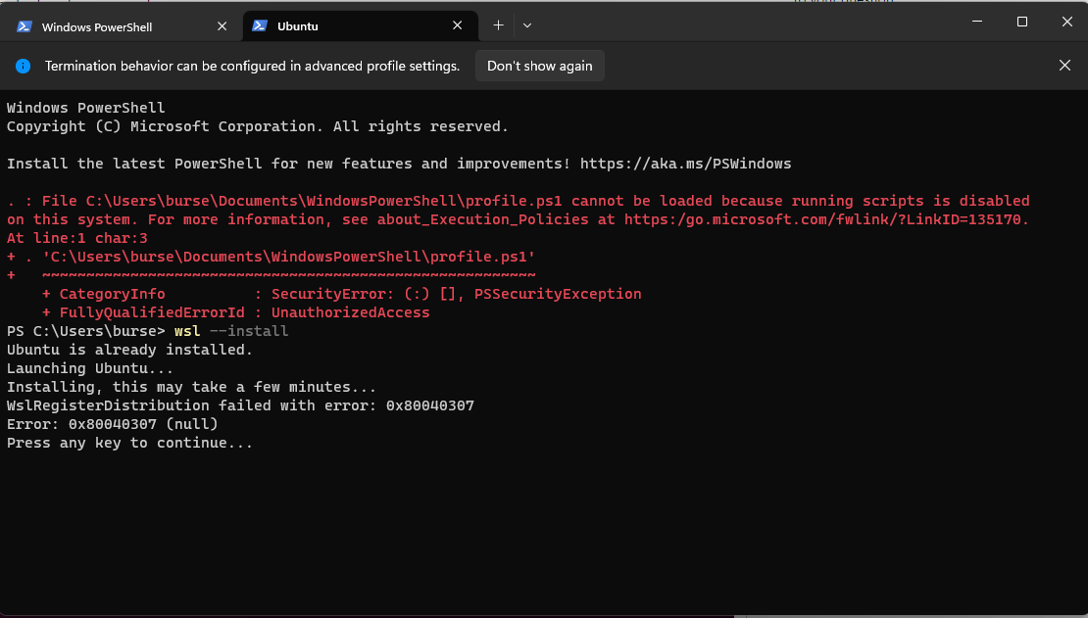
Task: Click the Don't show again button
Action: click(x=540, y=66)
